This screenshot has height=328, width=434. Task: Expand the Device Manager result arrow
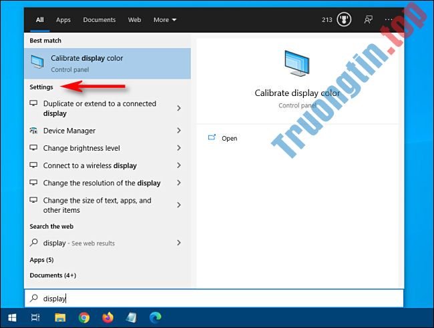[x=179, y=131]
